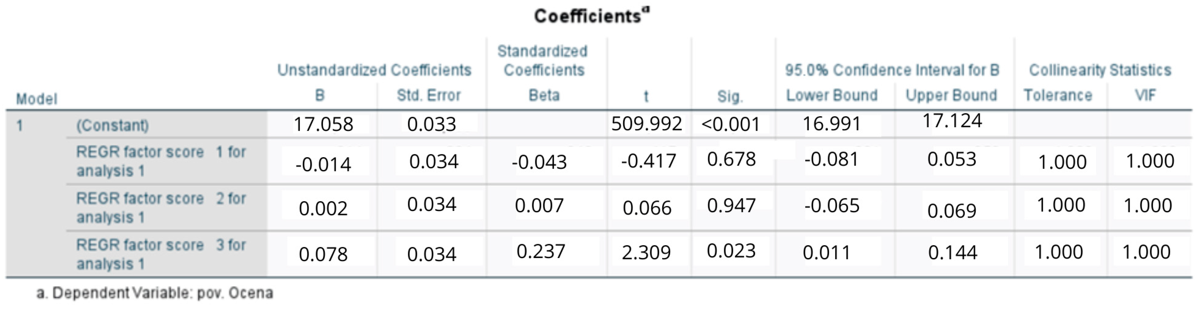The width and height of the screenshot is (1200, 311).
Task: Click the VIF column header
Action: 1145,96
